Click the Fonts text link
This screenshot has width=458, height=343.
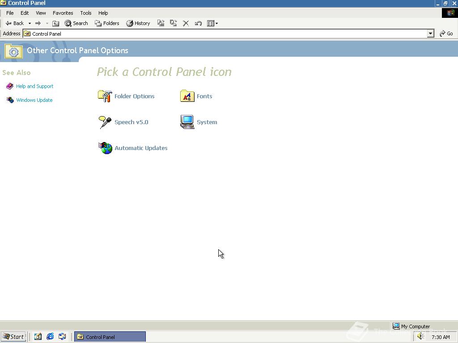pos(204,96)
